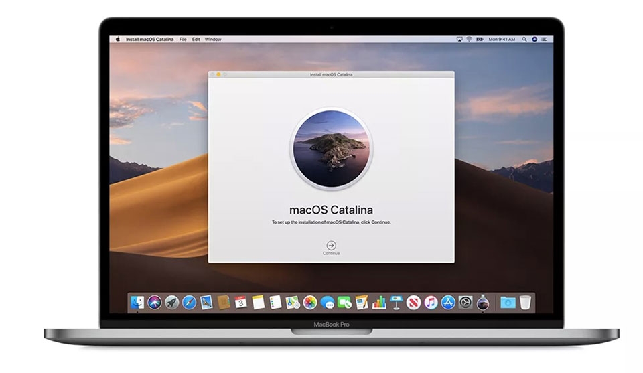Launch Siri from the Dock
The height and width of the screenshot is (373, 643).
155,303
